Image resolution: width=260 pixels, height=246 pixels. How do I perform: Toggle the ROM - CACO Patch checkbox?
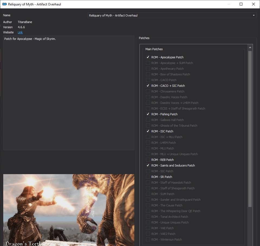pyautogui.click(x=148, y=80)
